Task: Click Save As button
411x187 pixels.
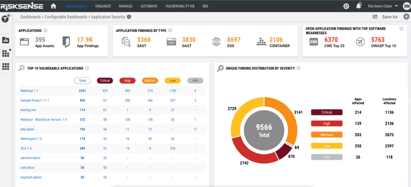Action: [x=390, y=17]
